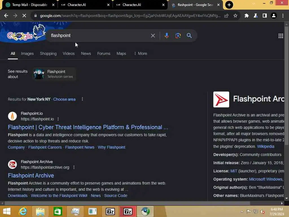Select the Images search tab
The width and height of the screenshot is (289, 217).
pos(27,53)
